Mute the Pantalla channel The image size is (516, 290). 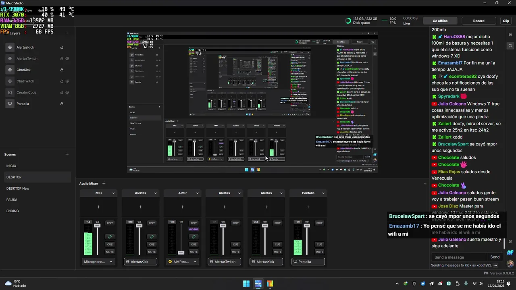(319, 252)
